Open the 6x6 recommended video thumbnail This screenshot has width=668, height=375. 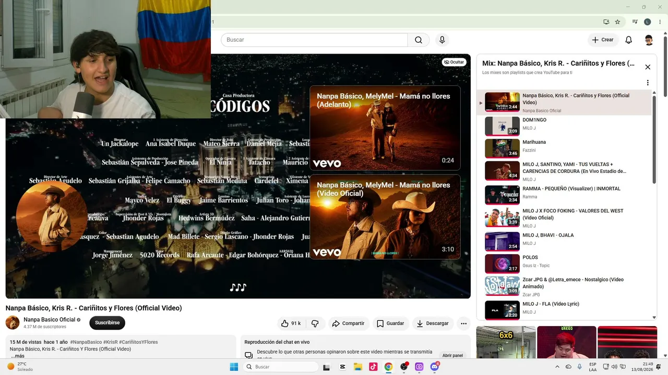(506, 342)
